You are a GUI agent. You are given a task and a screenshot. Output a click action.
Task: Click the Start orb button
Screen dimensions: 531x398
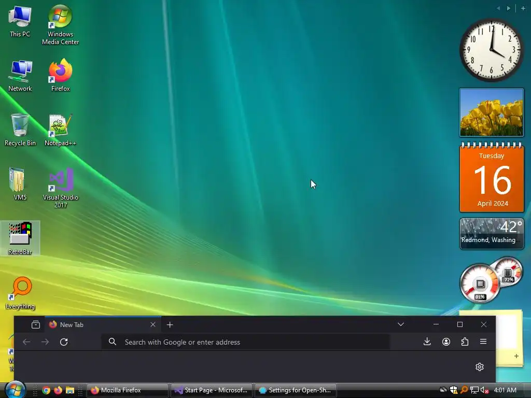click(x=15, y=390)
